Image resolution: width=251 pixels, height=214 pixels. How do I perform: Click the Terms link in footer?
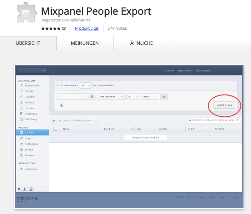pos(223,197)
